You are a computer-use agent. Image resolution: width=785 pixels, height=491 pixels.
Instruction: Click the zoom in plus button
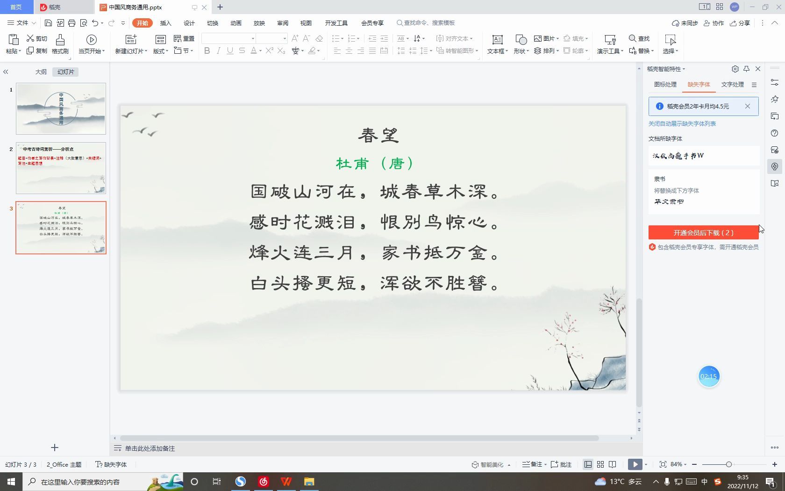(774, 464)
